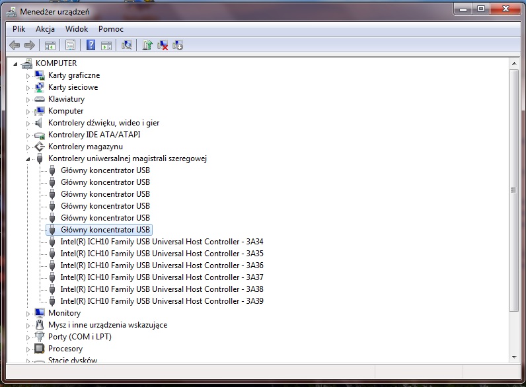The image size is (526, 387).
Task: Expand the Procesory category
Action: click(x=28, y=349)
